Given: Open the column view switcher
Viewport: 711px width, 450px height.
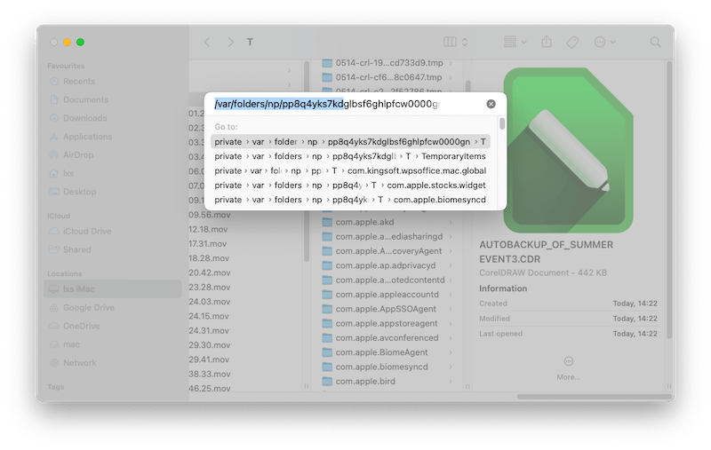Looking at the screenshot, I should coord(454,42).
